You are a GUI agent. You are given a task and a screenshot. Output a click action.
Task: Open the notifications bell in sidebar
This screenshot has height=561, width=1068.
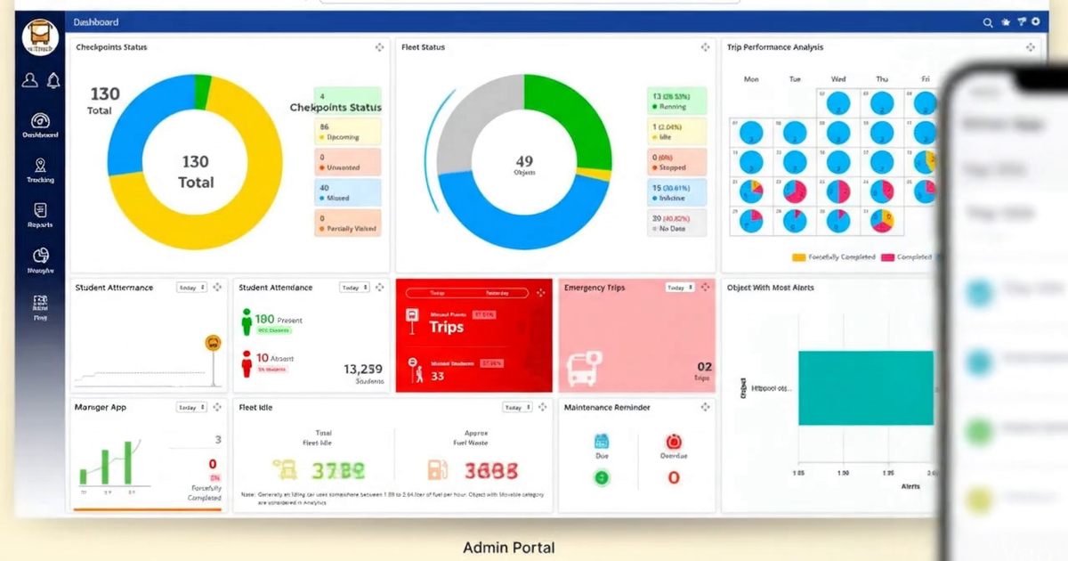coord(53,80)
